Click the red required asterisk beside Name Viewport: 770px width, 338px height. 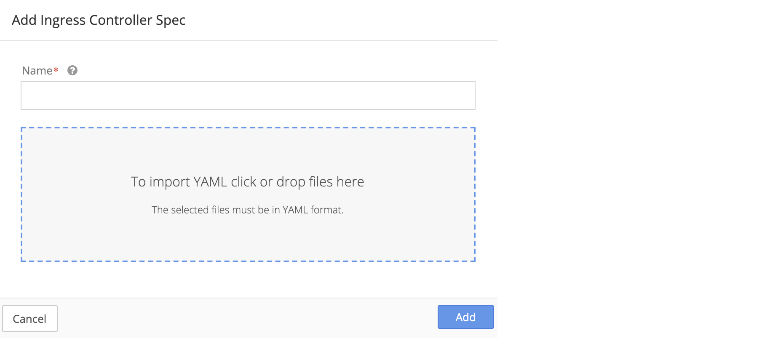point(56,69)
